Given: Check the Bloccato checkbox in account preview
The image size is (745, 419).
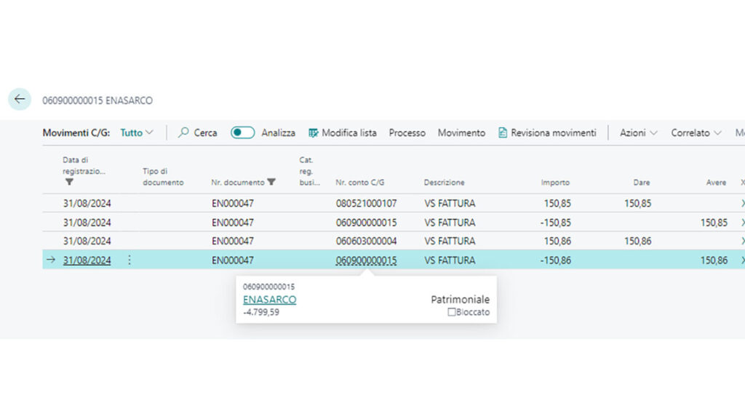Looking at the screenshot, I should point(452,312).
